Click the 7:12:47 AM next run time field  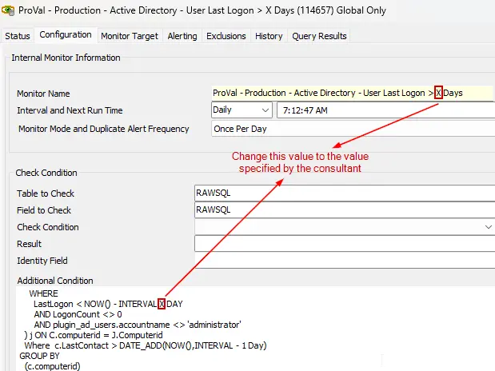coord(385,110)
